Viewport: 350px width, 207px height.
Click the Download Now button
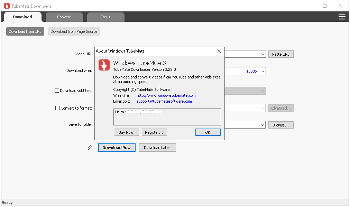point(117,148)
